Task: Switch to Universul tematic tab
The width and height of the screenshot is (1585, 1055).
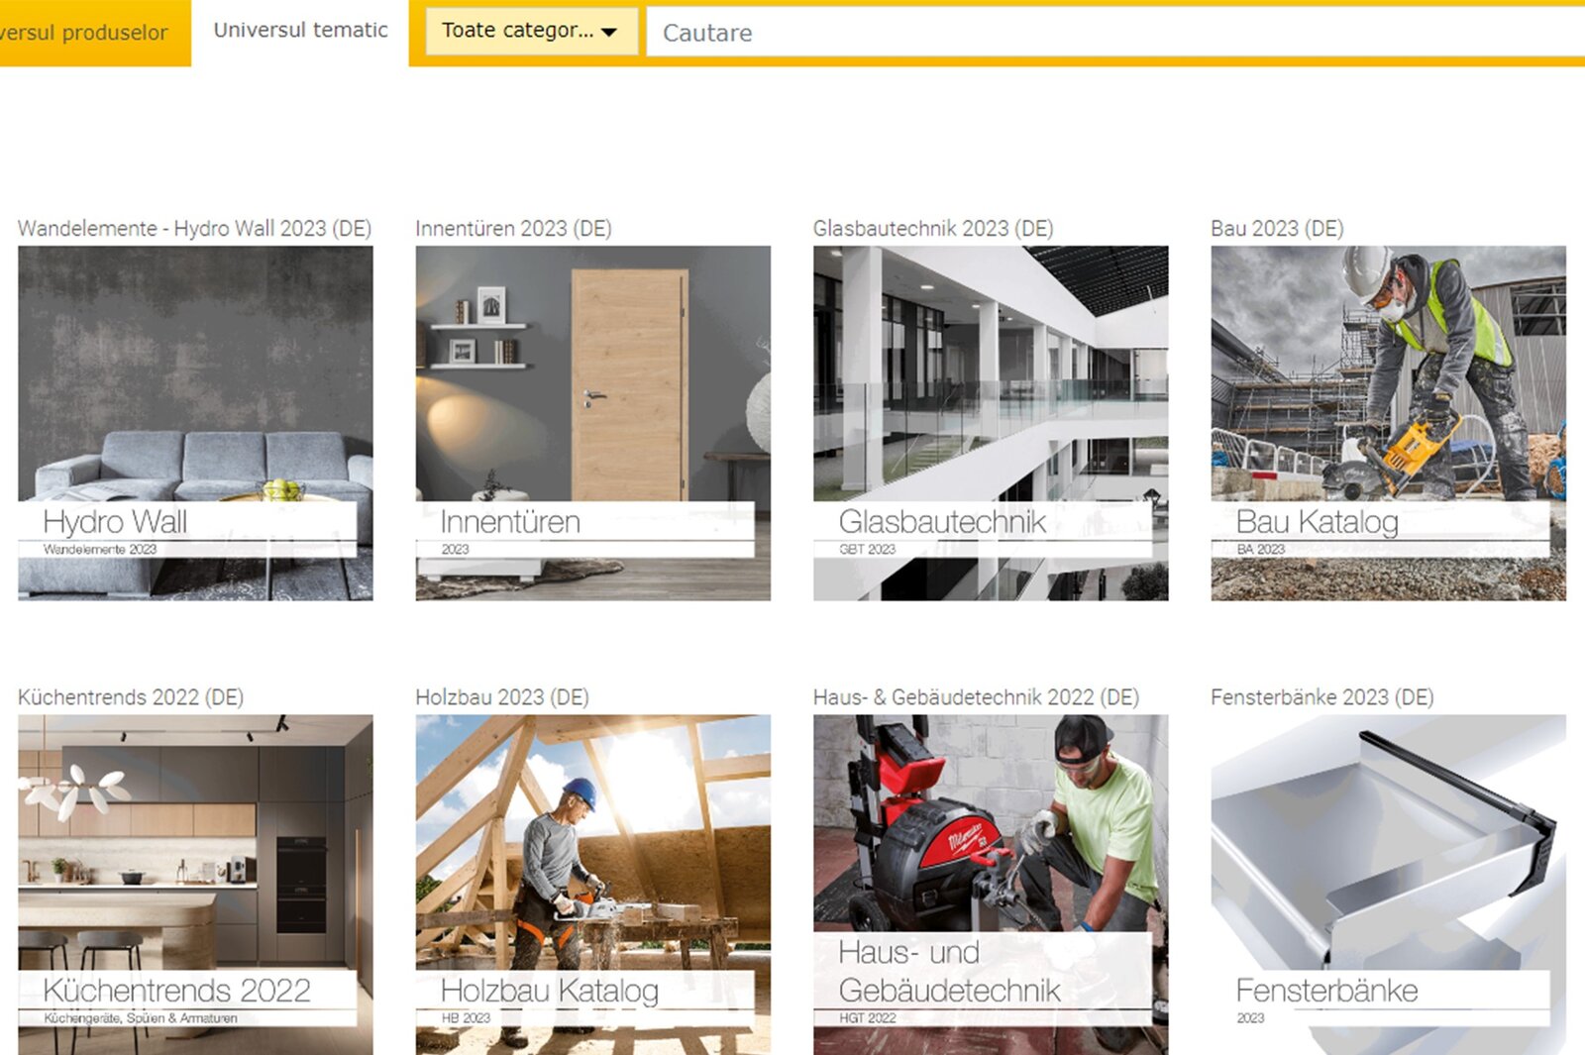Action: click(300, 31)
